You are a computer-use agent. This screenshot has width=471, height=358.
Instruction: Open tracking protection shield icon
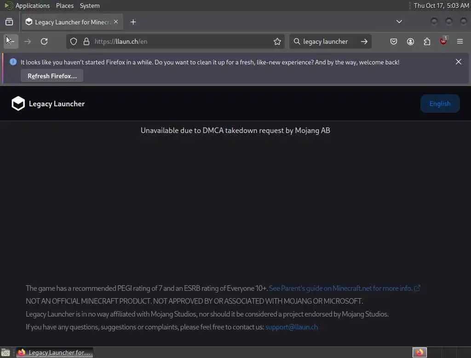click(x=74, y=41)
